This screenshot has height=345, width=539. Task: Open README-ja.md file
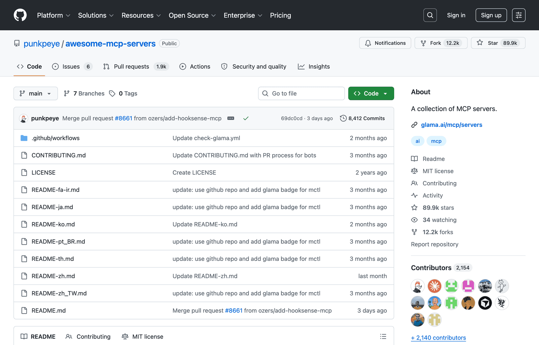point(52,207)
